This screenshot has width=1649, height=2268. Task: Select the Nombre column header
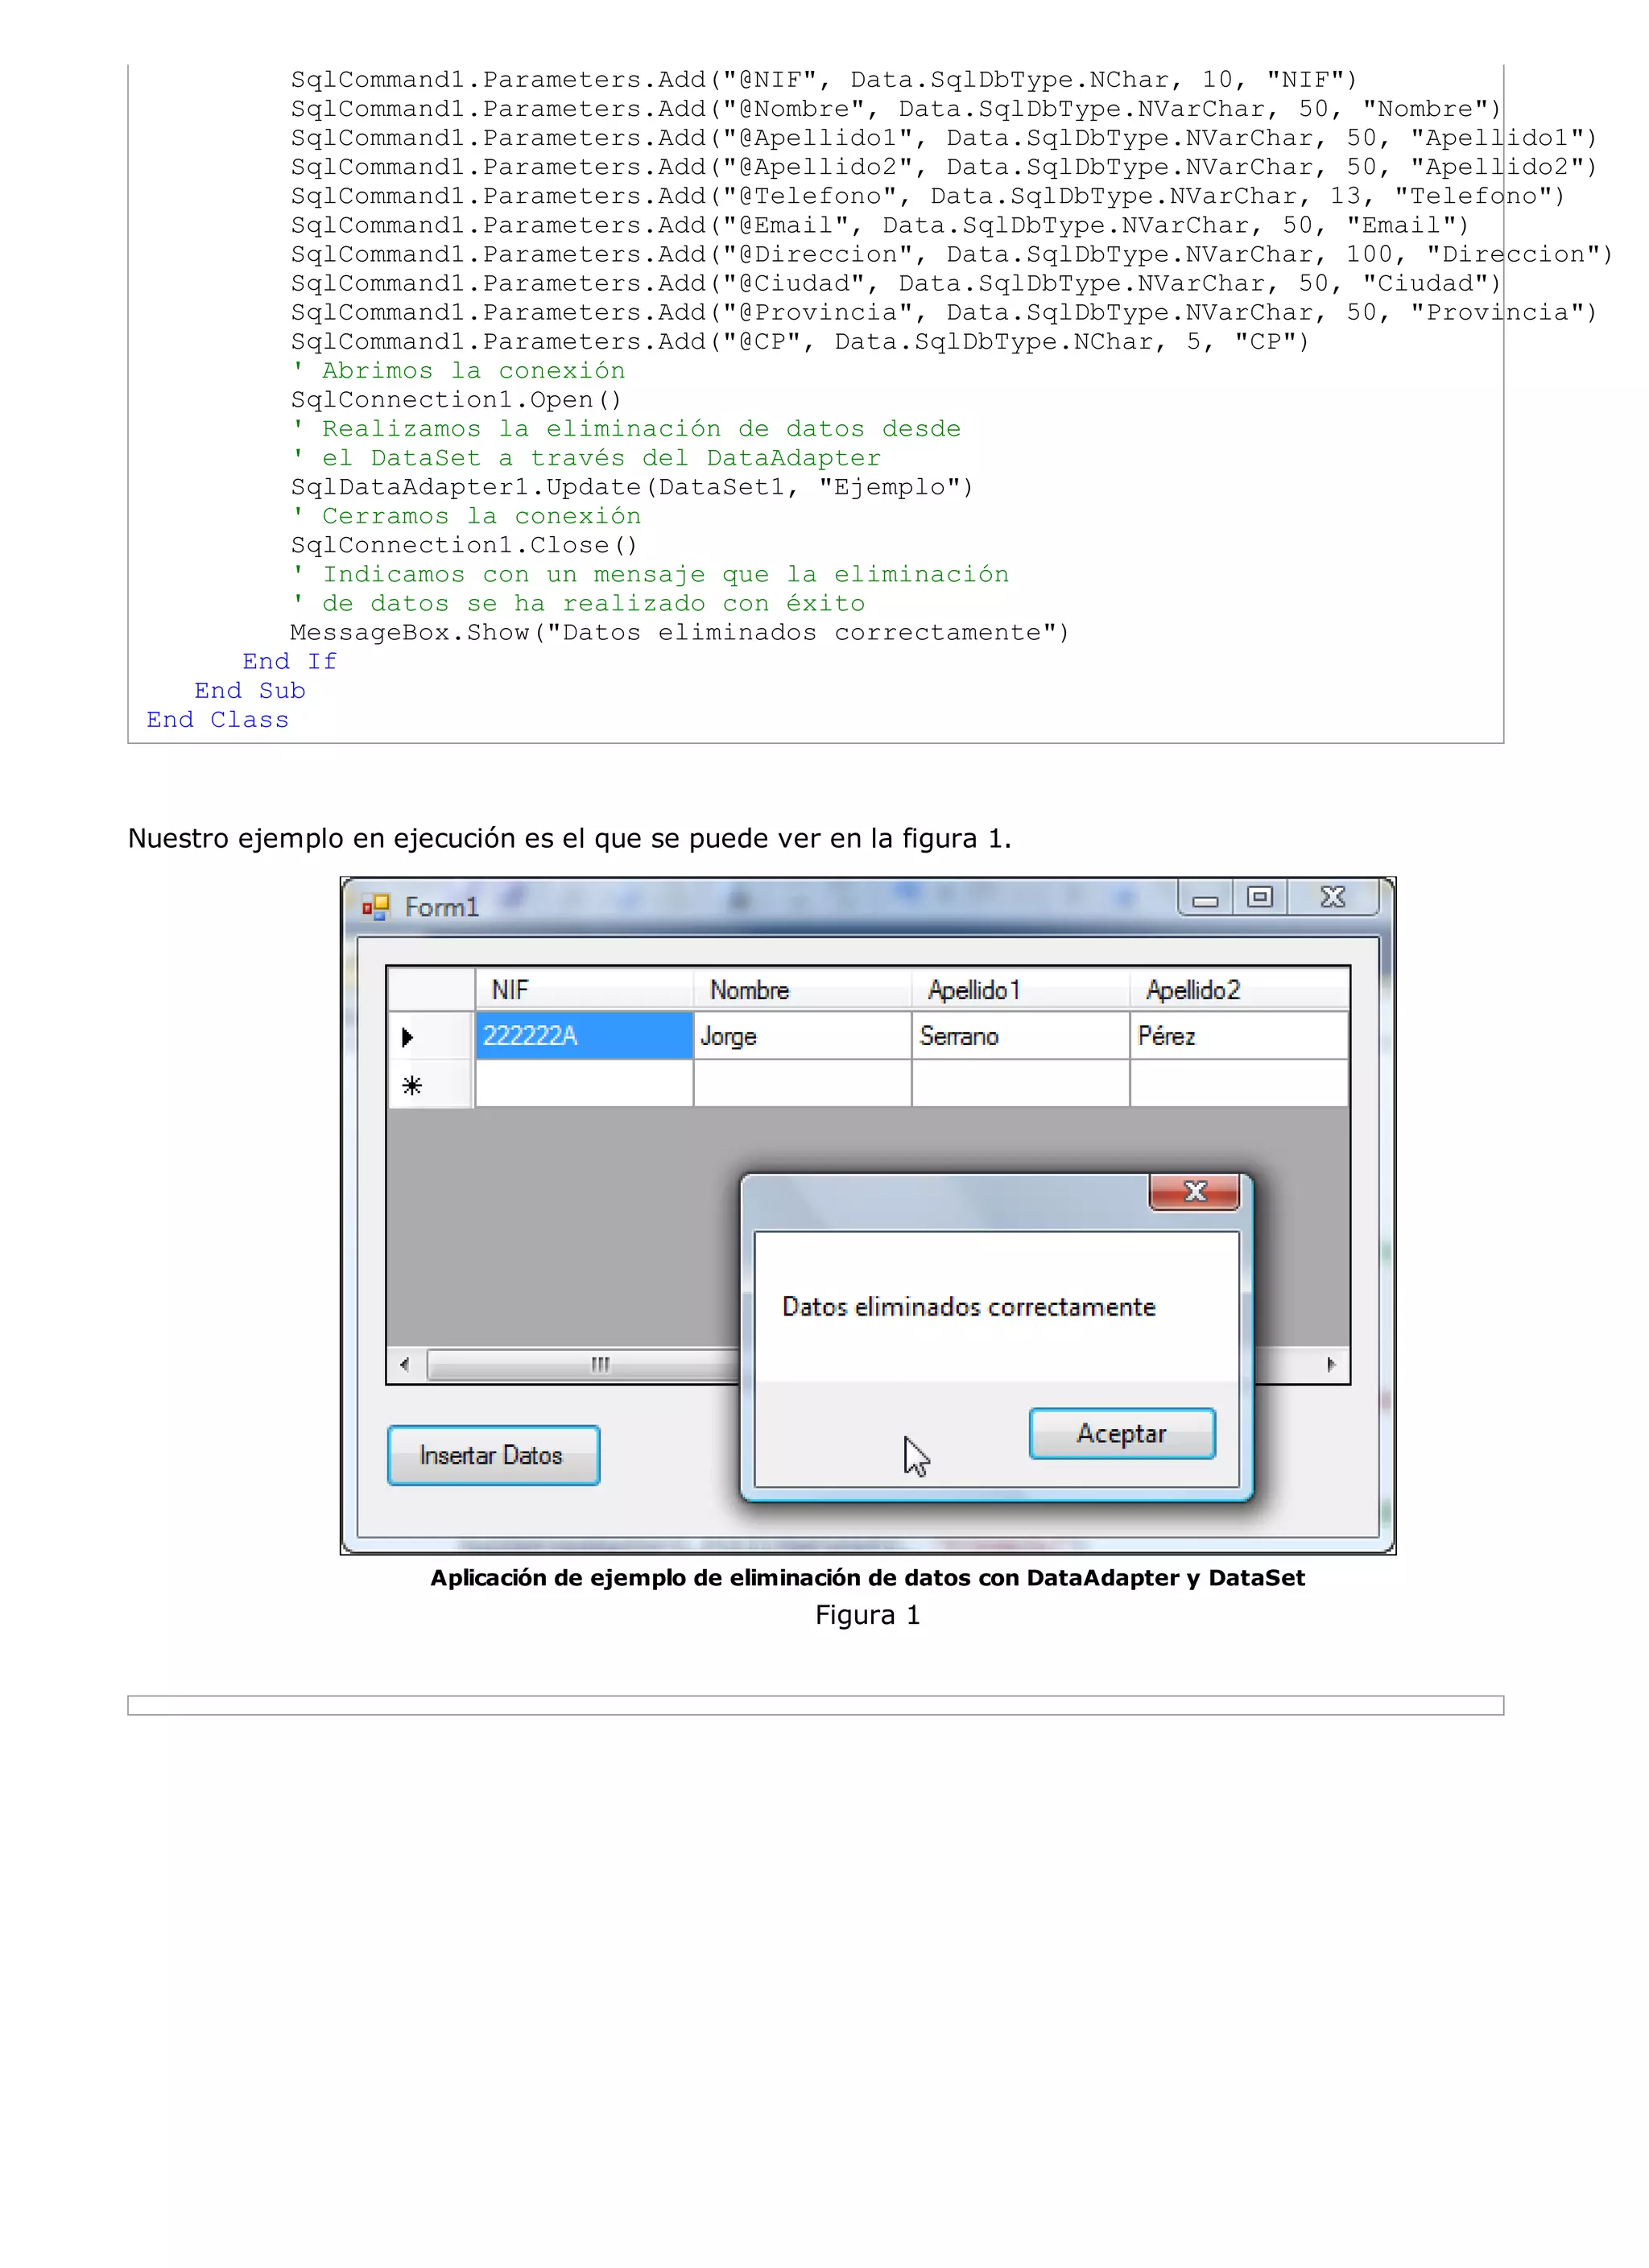point(802,989)
